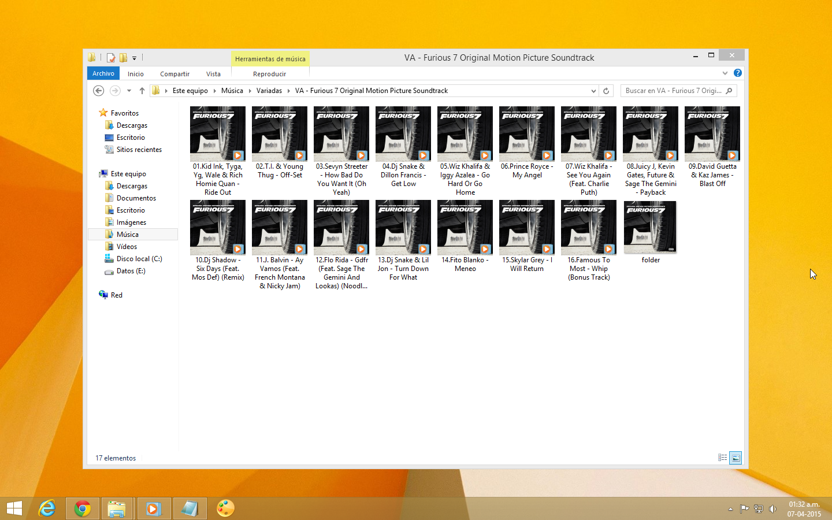Open Paint palette taskbar icon
Viewport: 832px width, 520px height.
pos(225,508)
